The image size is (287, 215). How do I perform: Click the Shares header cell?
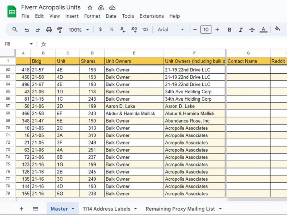[x=92, y=61]
